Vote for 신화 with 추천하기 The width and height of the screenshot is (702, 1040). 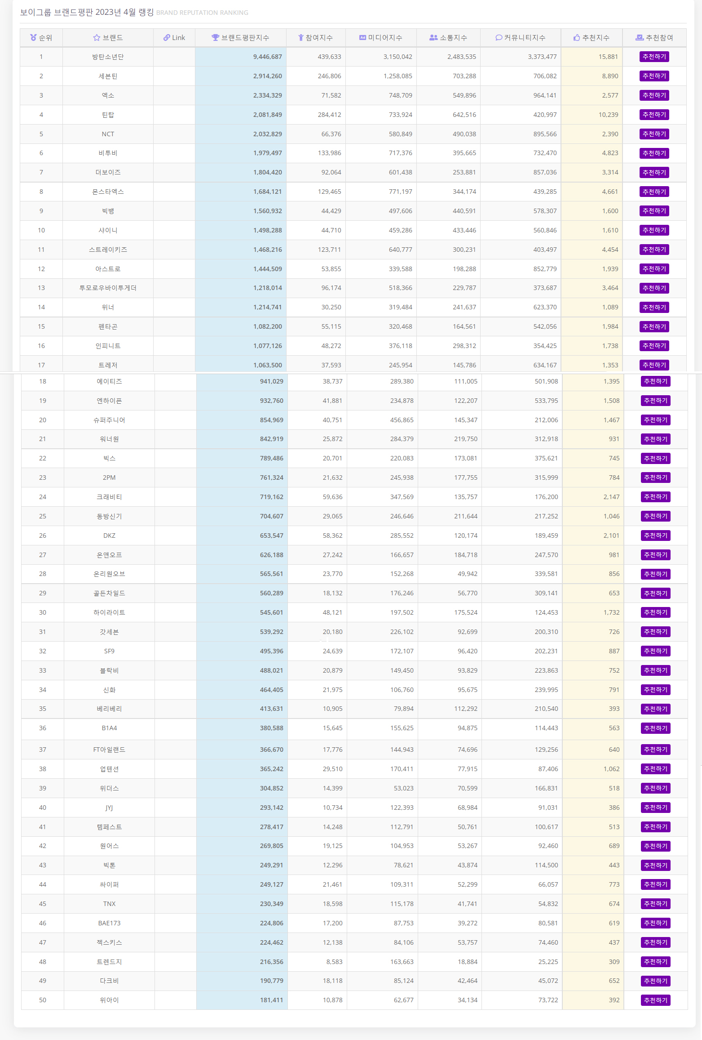tap(656, 690)
